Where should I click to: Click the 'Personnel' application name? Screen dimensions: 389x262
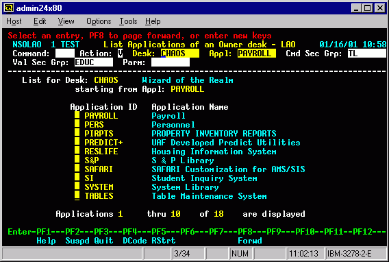(173, 125)
